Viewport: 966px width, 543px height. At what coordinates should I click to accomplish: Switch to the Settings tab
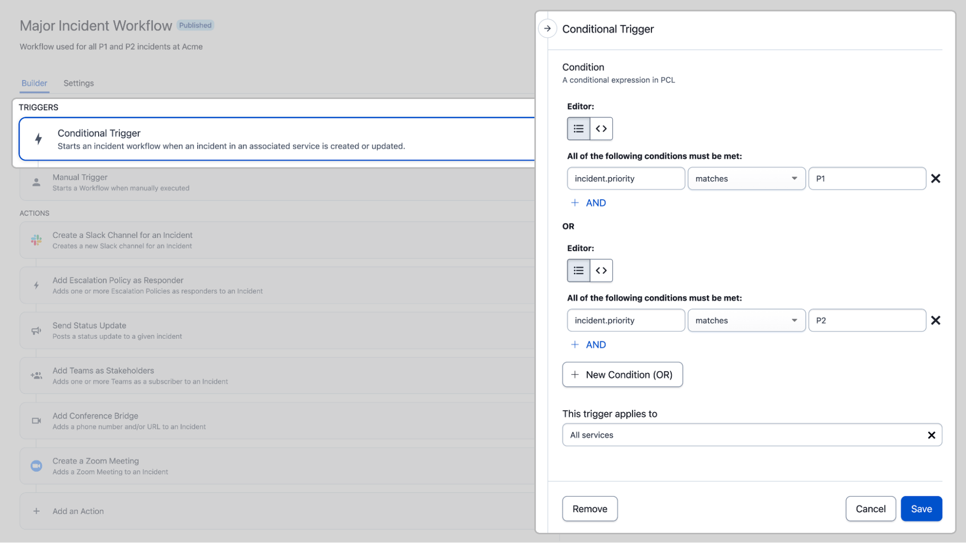tap(78, 83)
